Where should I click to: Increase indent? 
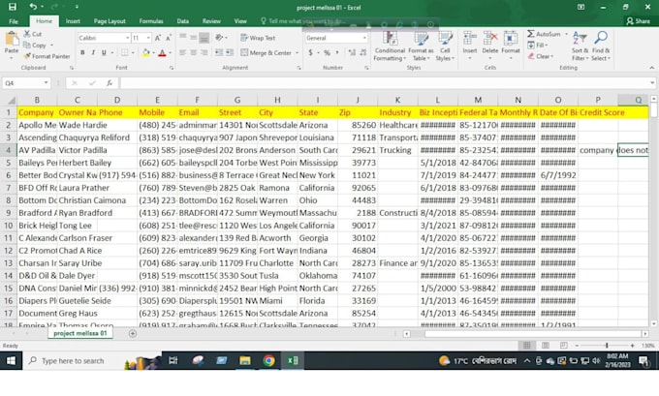230,53
